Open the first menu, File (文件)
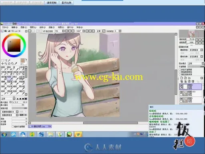This screenshot has width=205, height=154. pyautogui.click(x=5, y=27)
